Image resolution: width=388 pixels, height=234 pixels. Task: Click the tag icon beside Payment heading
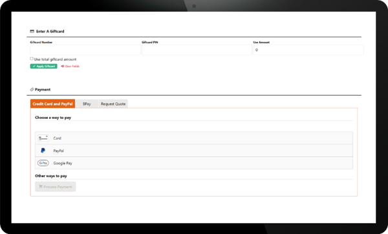pos(32,90)
